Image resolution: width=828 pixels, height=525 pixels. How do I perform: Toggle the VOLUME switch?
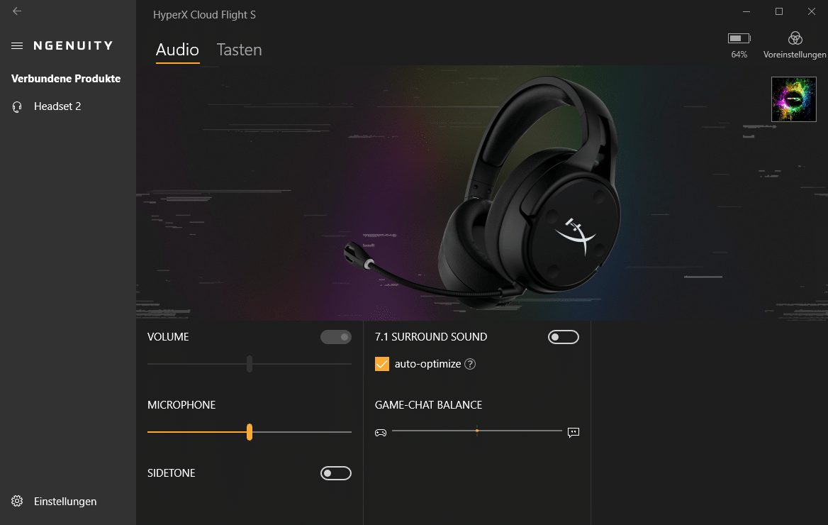coord(336,337)
